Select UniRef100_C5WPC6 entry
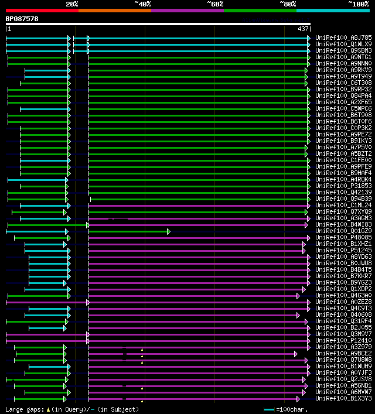The width and height of the screenshot is (375, 414). [343, 108]
